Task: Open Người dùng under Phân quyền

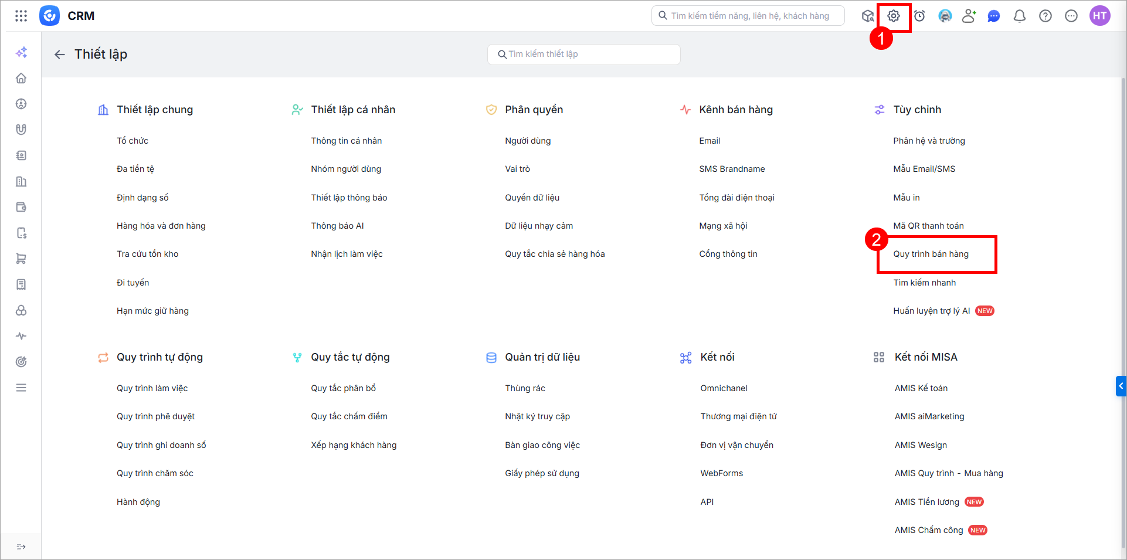Action: (528, 141)
